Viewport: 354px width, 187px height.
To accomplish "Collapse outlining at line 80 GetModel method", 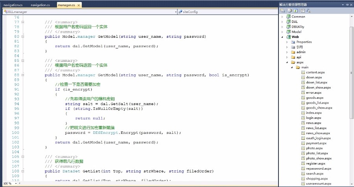I will pos(22,37).
